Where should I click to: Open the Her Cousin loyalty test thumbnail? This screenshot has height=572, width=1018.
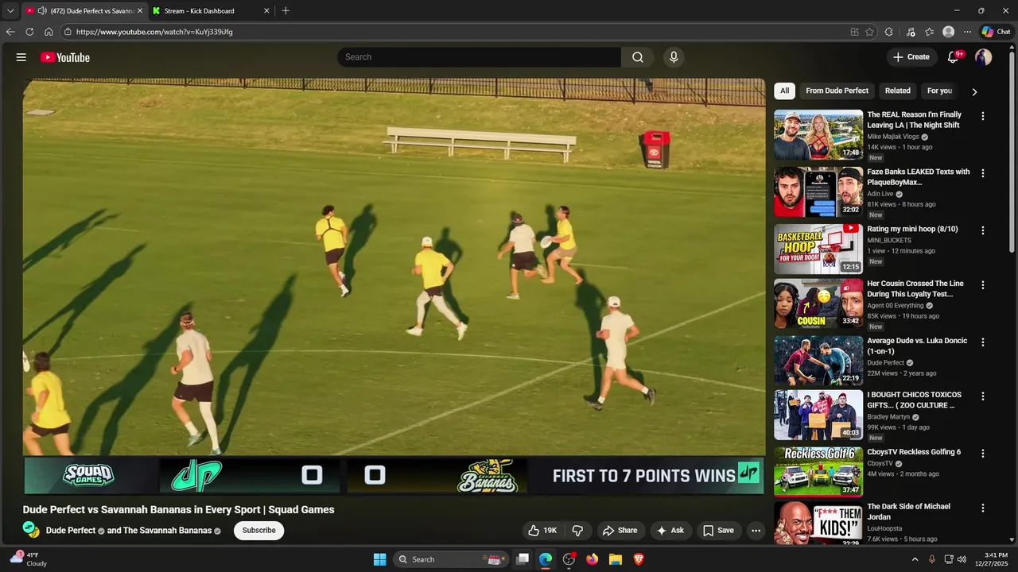tap(818, 303)
